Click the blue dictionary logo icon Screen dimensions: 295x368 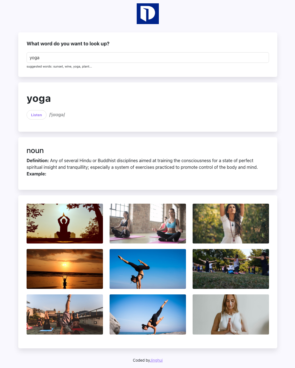coord(148,14)
